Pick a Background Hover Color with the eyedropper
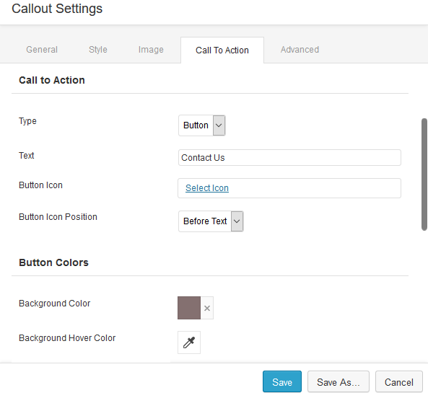Viewport: 428px width, 398px height. point(189,342)
